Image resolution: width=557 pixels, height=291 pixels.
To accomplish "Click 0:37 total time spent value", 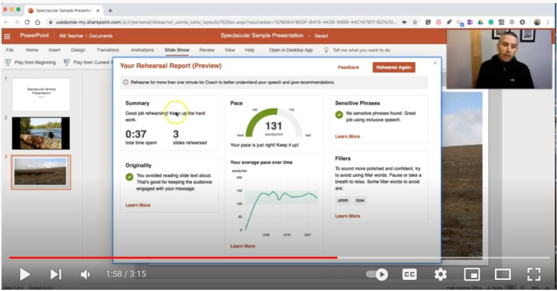I will 136,134.
